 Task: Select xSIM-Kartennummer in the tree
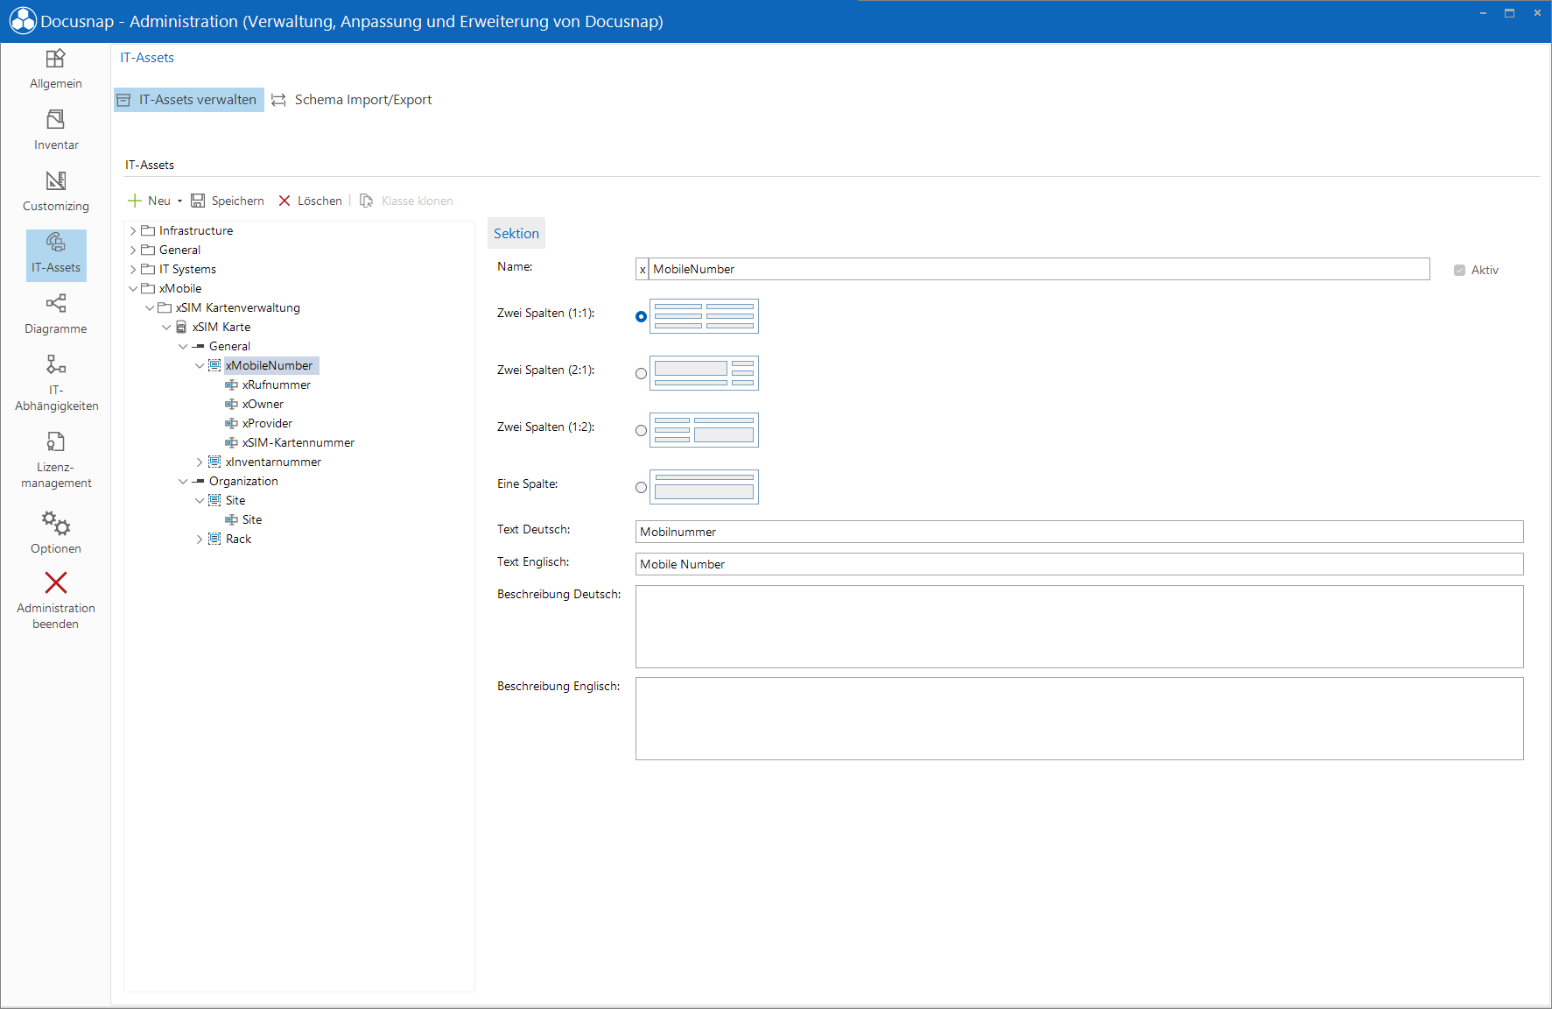pos(298,442)
